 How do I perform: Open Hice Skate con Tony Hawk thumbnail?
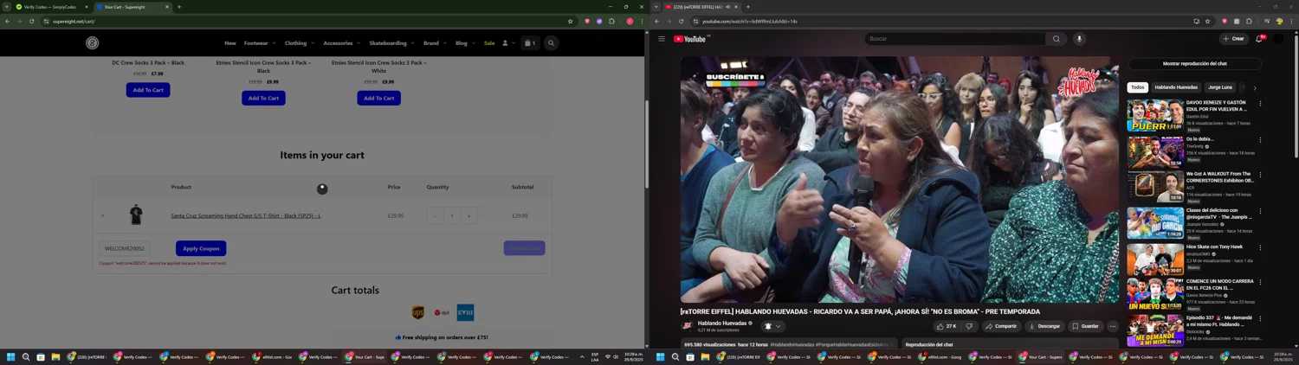click(1155, 259)
